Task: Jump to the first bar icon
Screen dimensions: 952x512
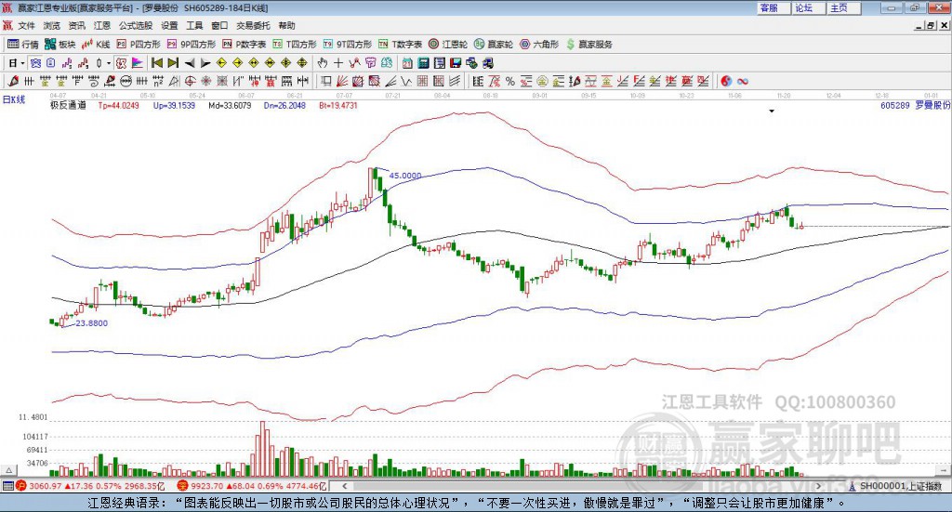Action: [x=156, y=63]
